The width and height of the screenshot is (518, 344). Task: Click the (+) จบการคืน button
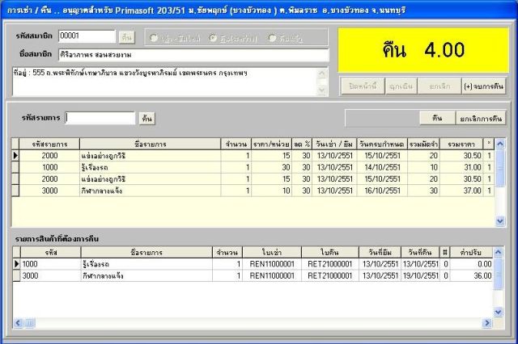pos(482,86)
